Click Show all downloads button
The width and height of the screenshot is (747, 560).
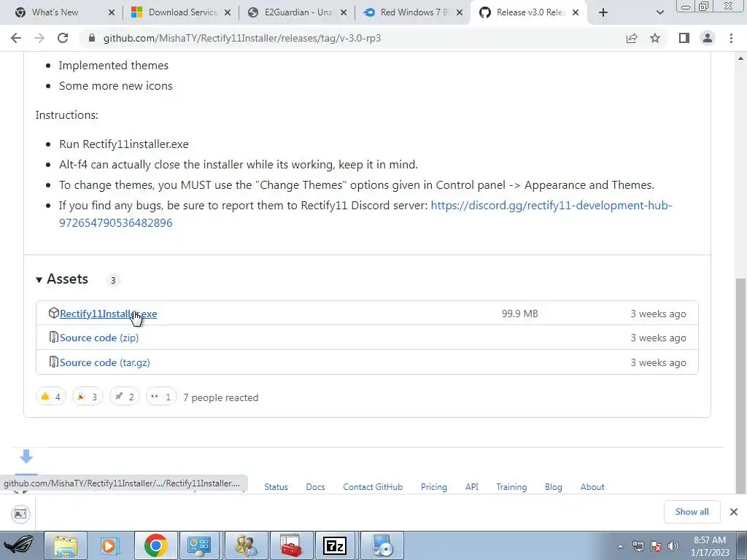click(692, 511)
